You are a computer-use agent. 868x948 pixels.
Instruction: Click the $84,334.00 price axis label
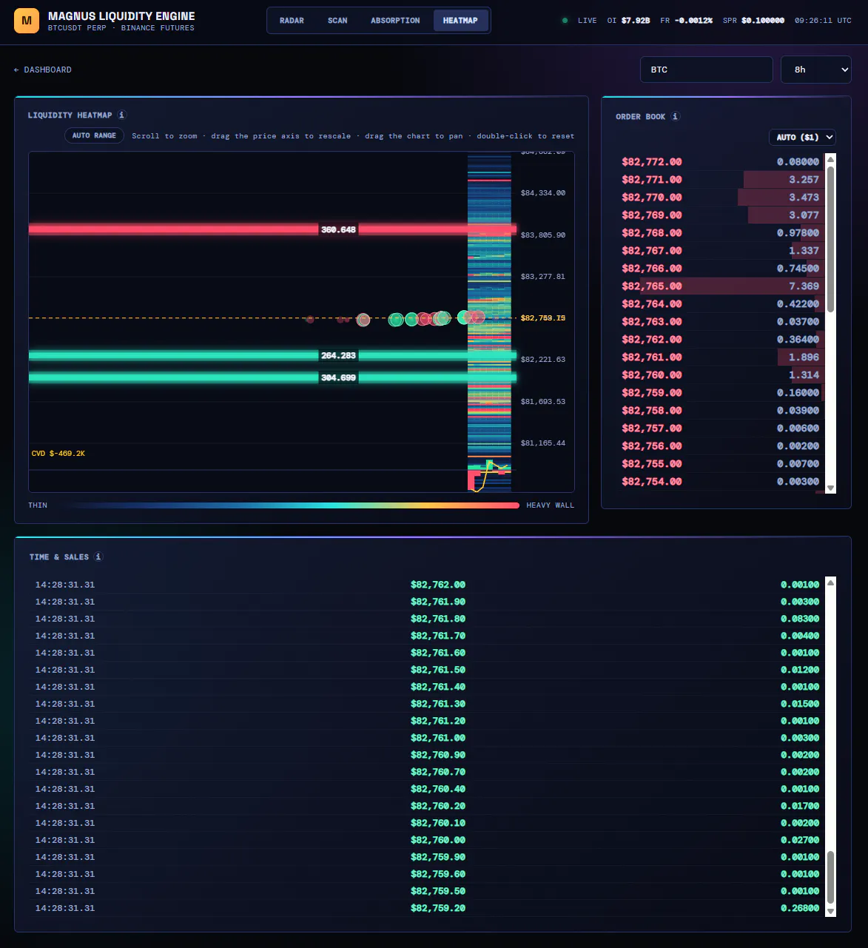click(542, 192)
